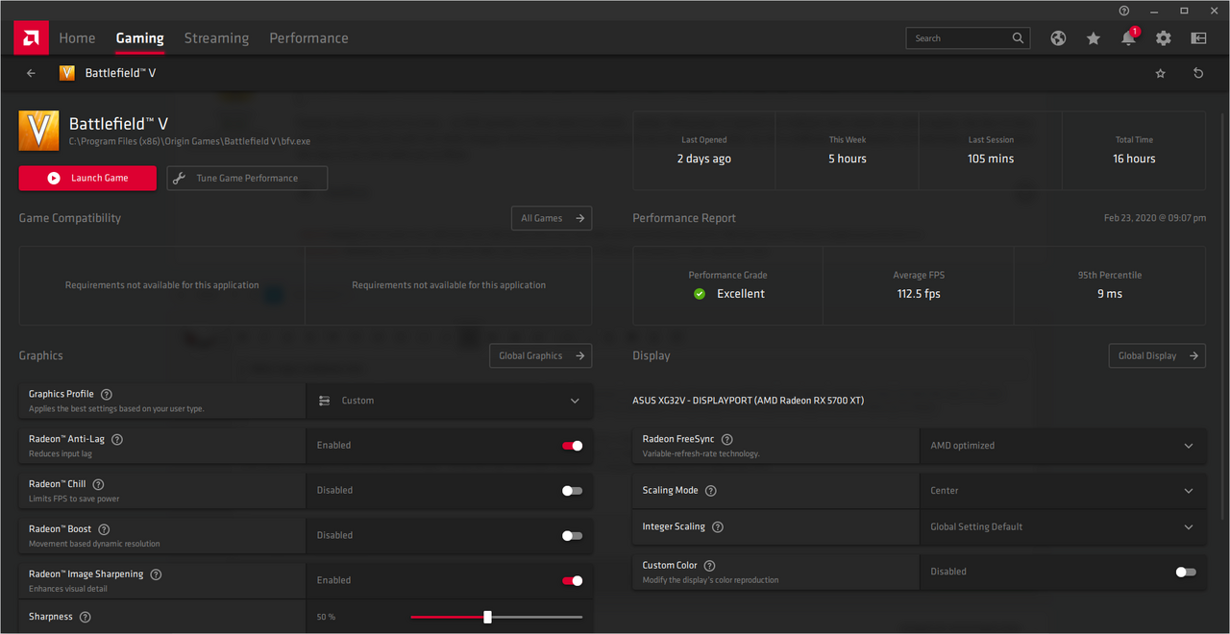1230x634 pixels.
Task: Show help for Graphics Profile
Action: (x=107, y=394)
